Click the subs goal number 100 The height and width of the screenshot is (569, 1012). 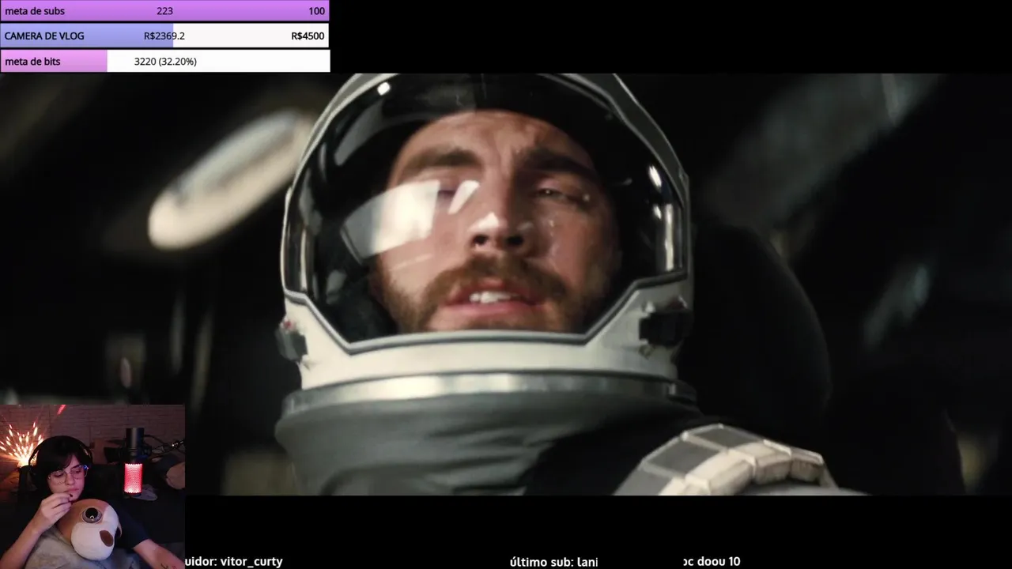(x=316, y=11)
